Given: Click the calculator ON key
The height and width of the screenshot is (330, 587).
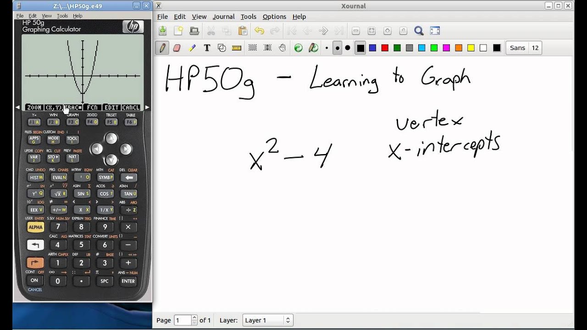Looking at the screenshot, I should click(34, 280).
